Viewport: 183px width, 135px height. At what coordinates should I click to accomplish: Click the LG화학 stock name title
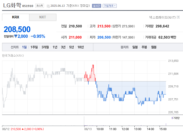pyautogui.click(x=12, y=5)
